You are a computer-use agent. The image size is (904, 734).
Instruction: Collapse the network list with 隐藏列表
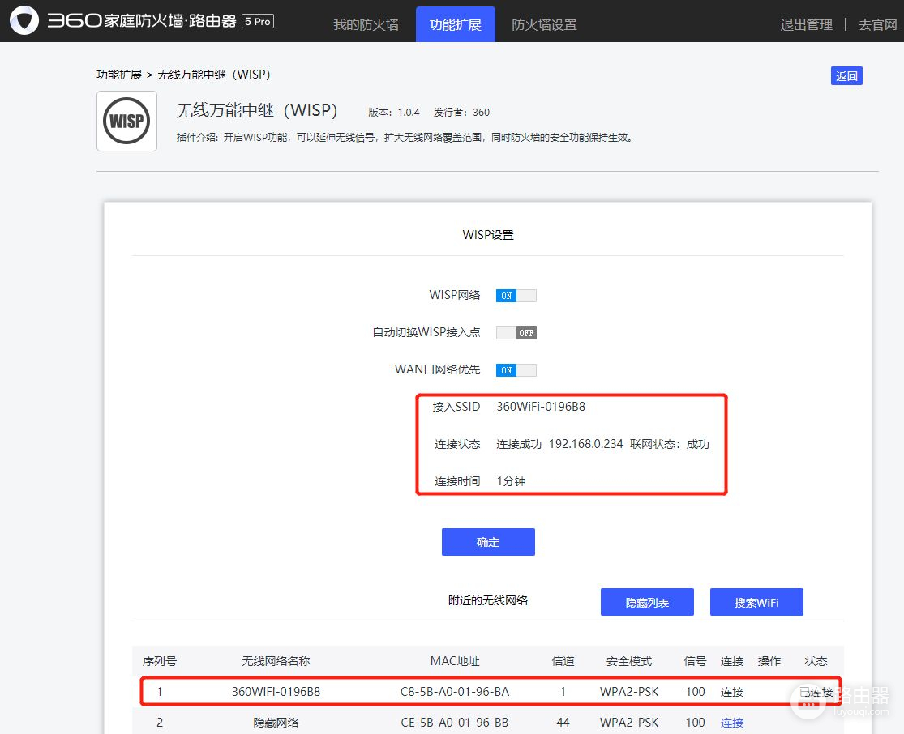647,603
